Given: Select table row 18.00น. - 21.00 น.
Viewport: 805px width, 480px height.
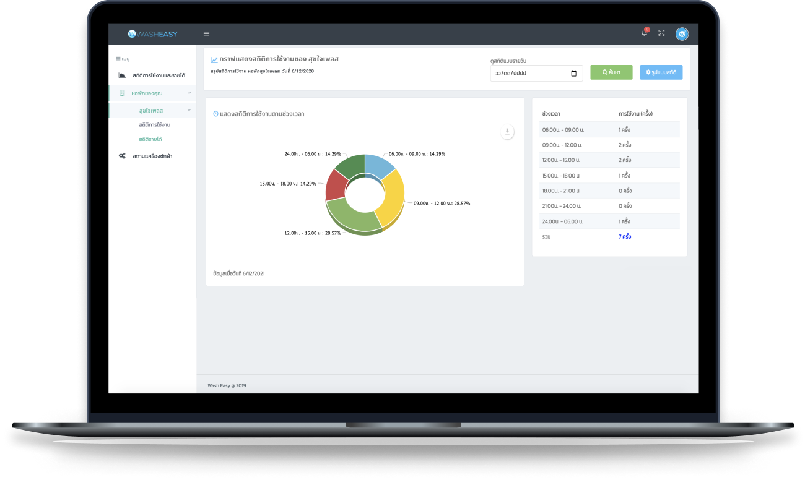Looking at the screenshot, I should 609,191.
